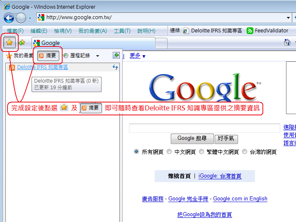296x222 pixels.
Task: Switch to 我的最愛 favorites panel button
Action: (20, 56)
